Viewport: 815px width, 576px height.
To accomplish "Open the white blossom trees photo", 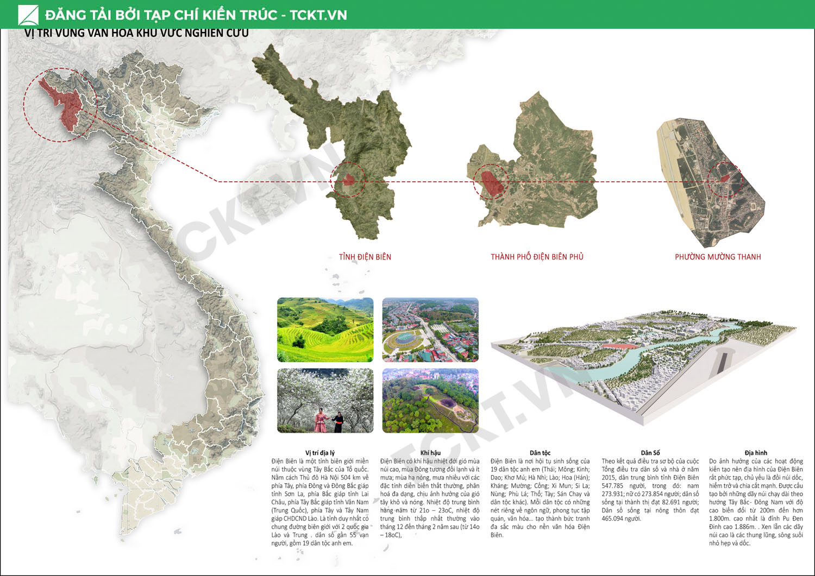I will click(325, 401).
